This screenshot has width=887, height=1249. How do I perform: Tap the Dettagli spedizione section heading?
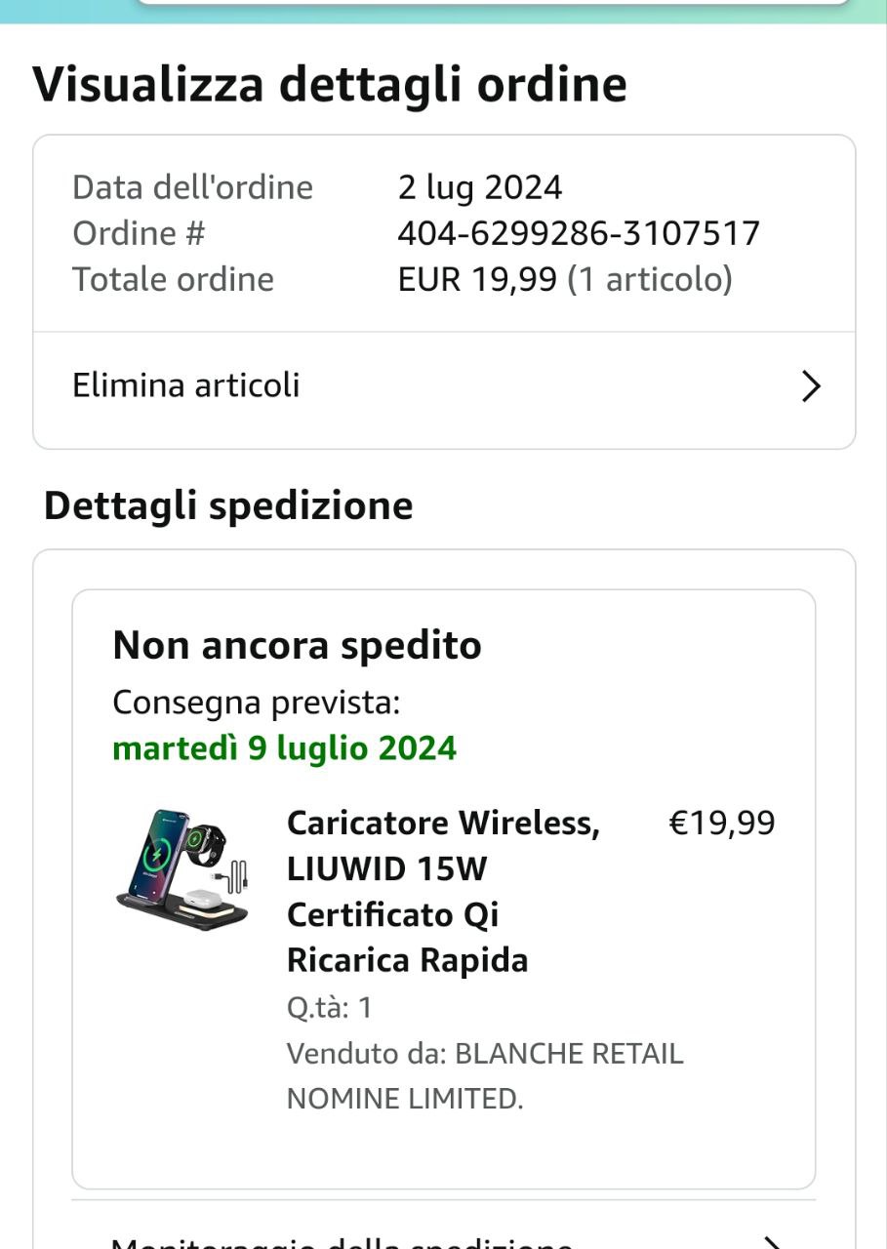coord(228,506)
